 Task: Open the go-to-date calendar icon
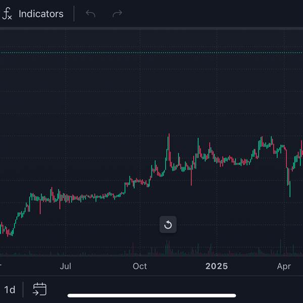click(40, 289)
